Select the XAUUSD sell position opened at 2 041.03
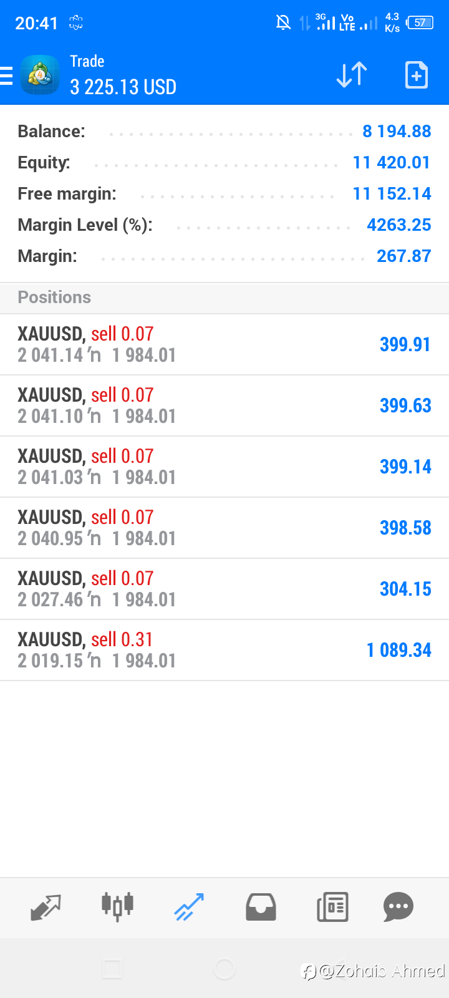This screenshot has width=449, height=998. coord(224,467)
